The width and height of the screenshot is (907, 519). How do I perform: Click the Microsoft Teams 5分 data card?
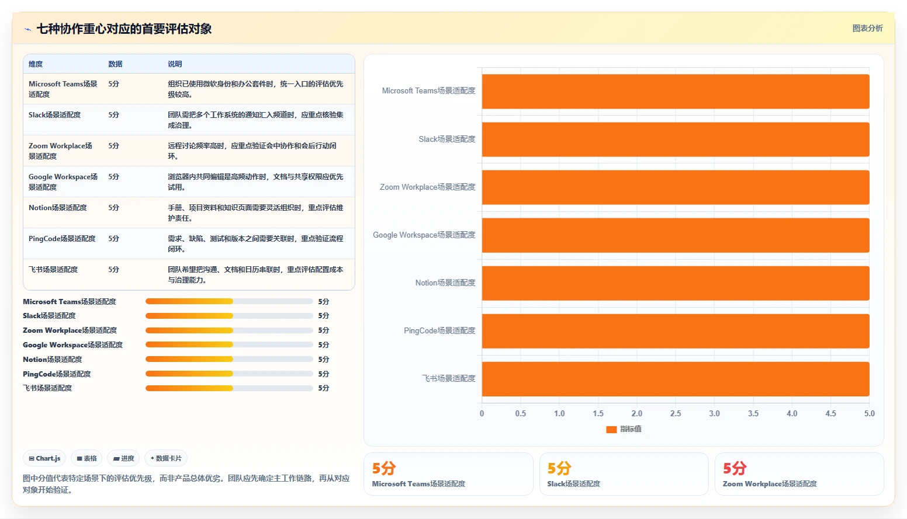pyautogui.click(x=448, y=474)
